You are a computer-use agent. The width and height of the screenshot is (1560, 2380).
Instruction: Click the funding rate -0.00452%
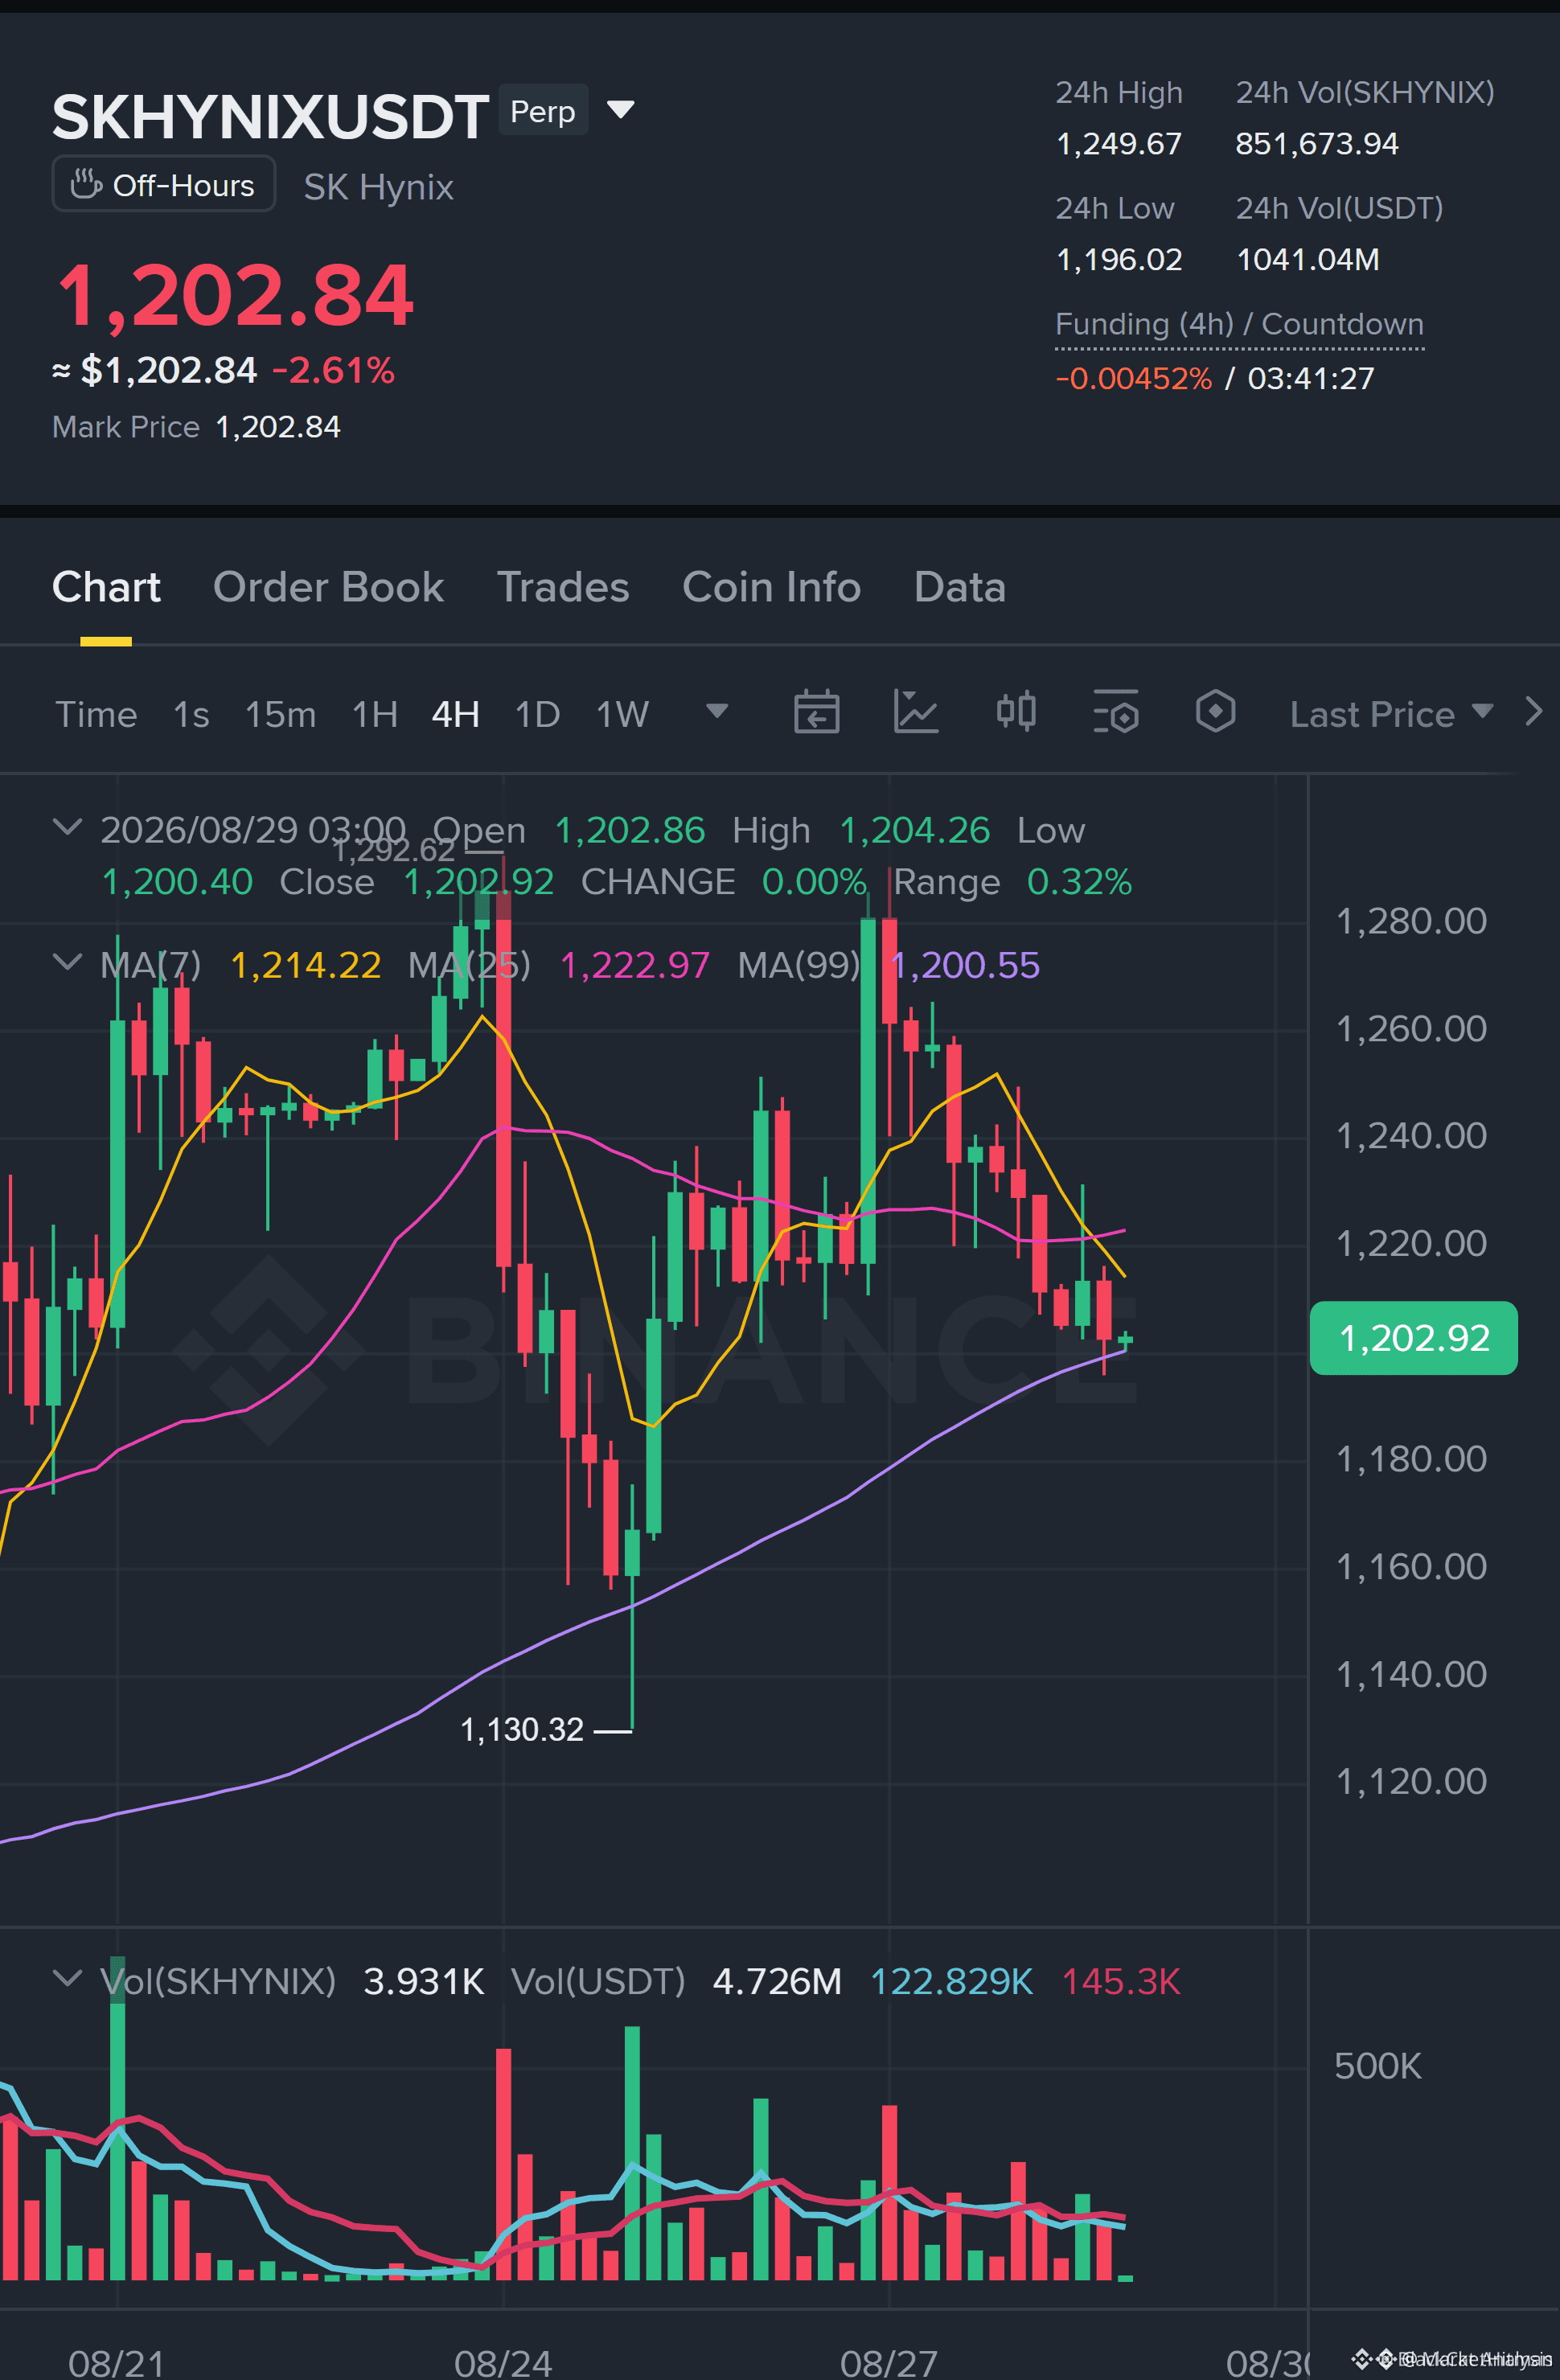pyautogui.click(x=1133, y=379)
